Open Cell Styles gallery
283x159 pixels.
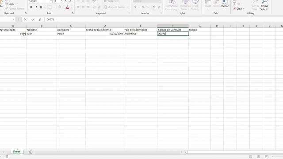pos(195,5)
